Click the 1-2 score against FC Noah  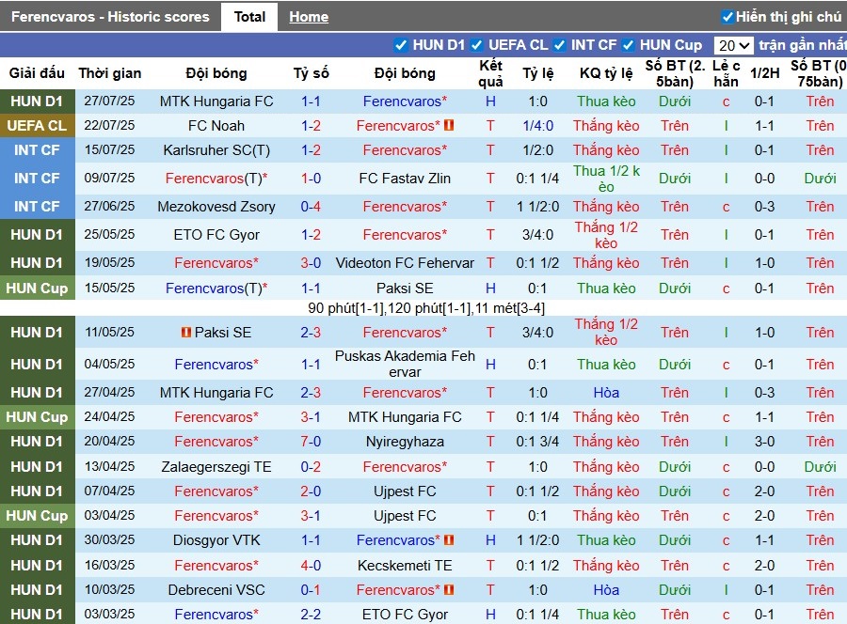[x=311, y=126]
